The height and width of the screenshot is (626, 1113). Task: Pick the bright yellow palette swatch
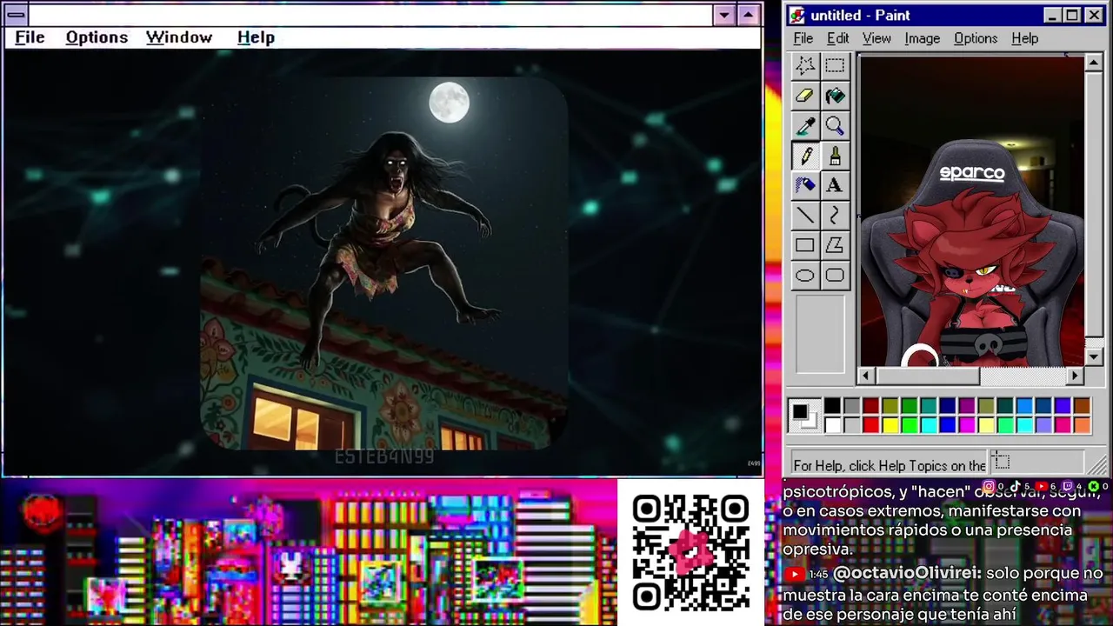point(890,425)
